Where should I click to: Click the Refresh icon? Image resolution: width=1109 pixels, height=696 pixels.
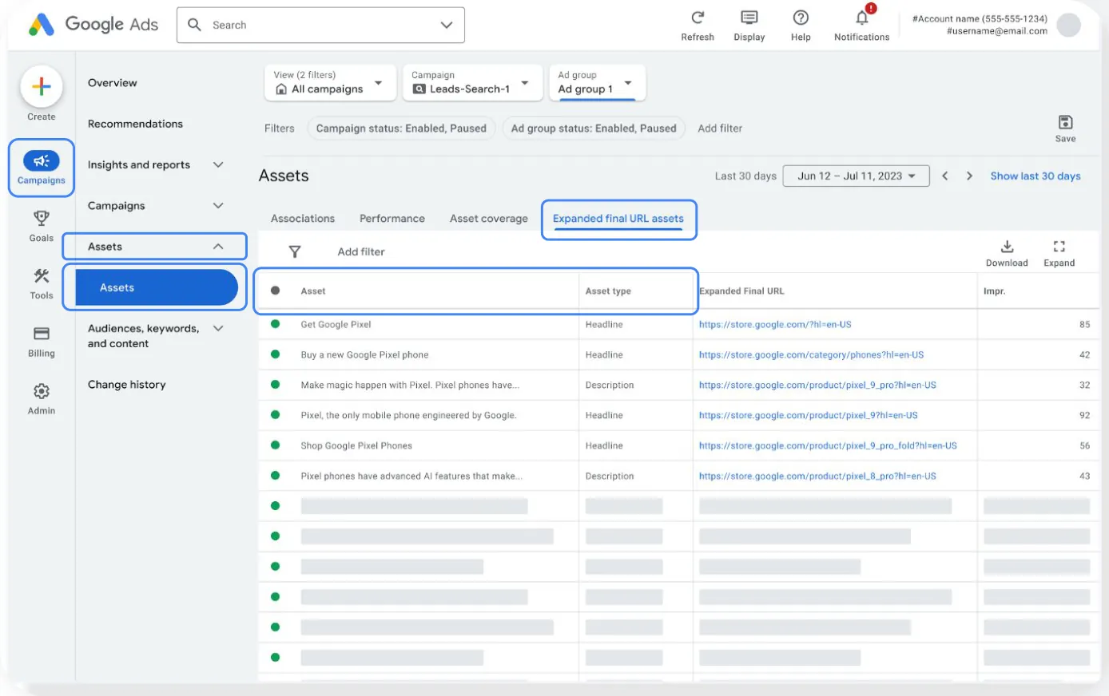[x=698, y=18]
